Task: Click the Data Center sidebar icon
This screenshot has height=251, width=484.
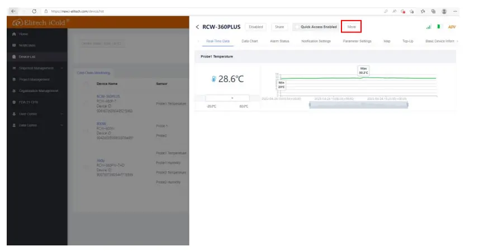Action: (x=14, y=126)
